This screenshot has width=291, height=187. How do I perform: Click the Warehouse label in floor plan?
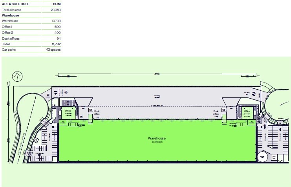(x=157, y=139)
